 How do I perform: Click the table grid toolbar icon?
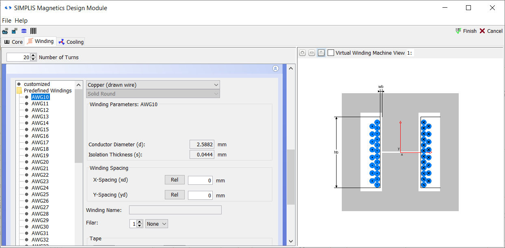point(33,31)
